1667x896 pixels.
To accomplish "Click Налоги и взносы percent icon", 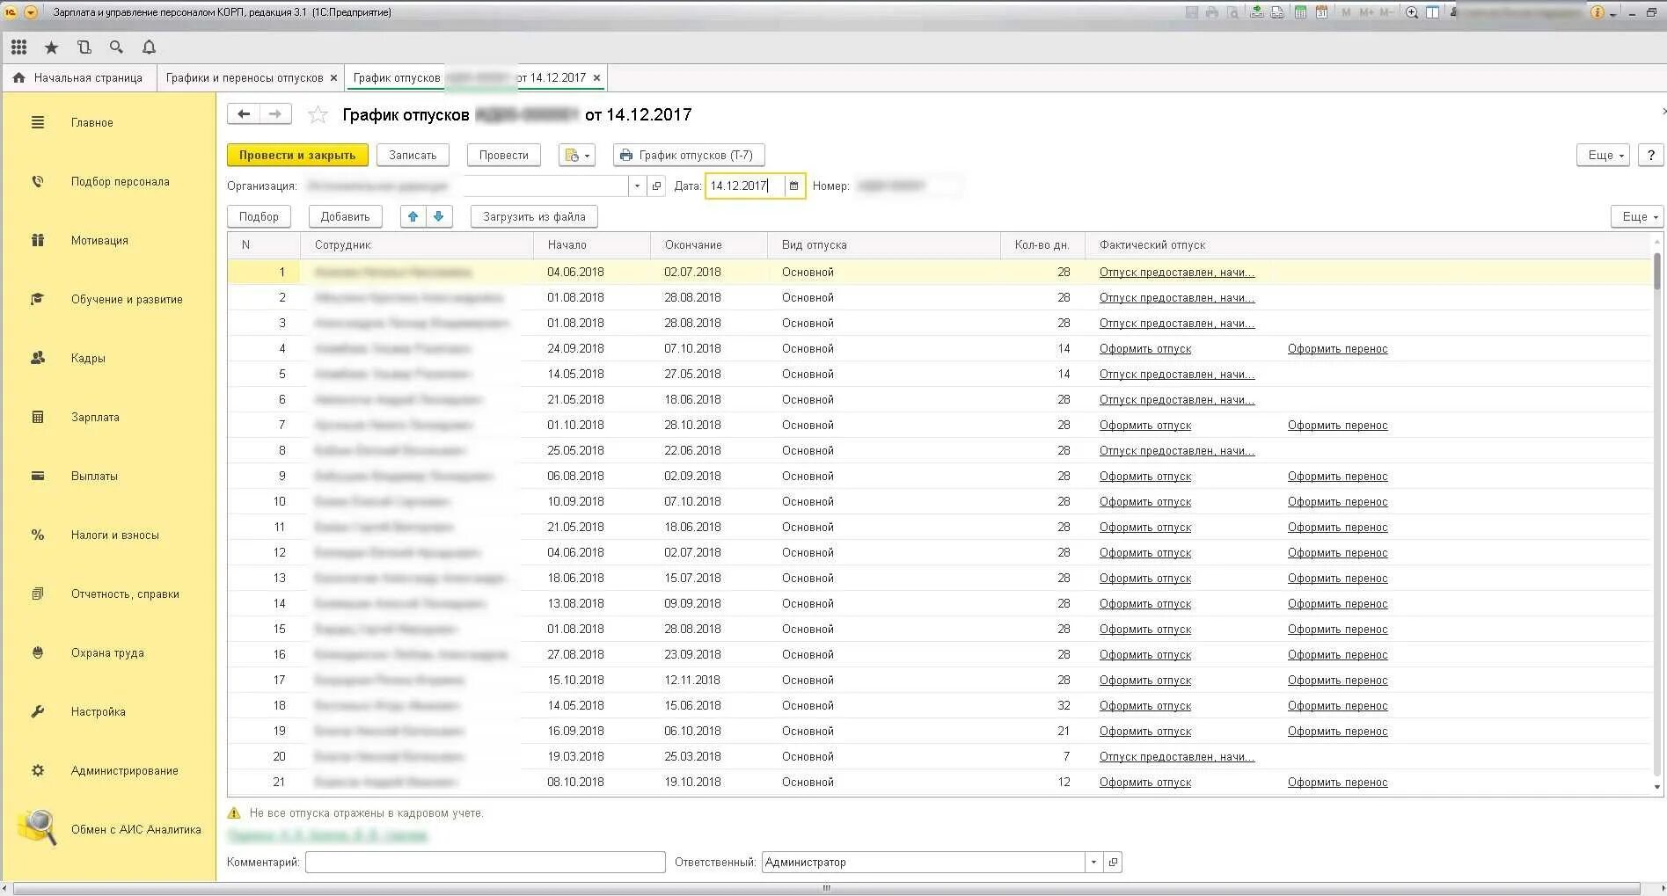I will (38, 535).
